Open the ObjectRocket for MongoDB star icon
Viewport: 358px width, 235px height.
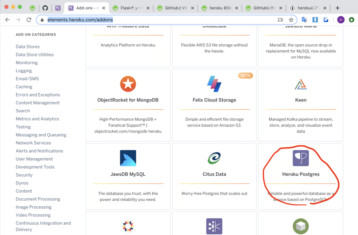coord(128,84)
